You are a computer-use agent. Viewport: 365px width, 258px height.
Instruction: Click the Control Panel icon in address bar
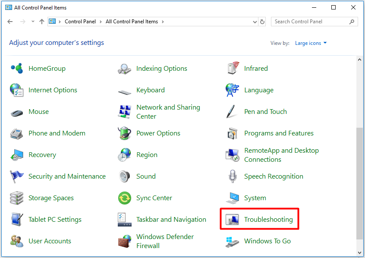52,22
